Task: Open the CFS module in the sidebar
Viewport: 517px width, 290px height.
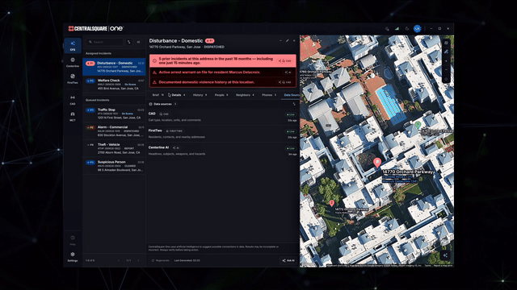Action: [73, 45]
